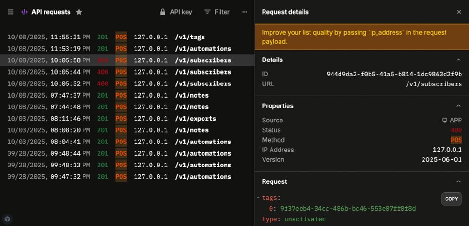Collapse the Details section

point(458,60)
